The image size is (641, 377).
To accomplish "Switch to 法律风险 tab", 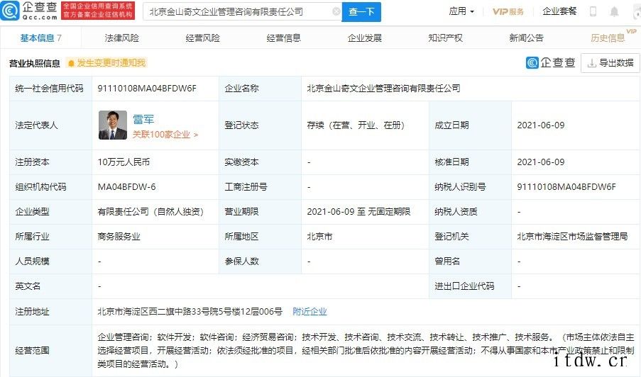I will (121, 38).
